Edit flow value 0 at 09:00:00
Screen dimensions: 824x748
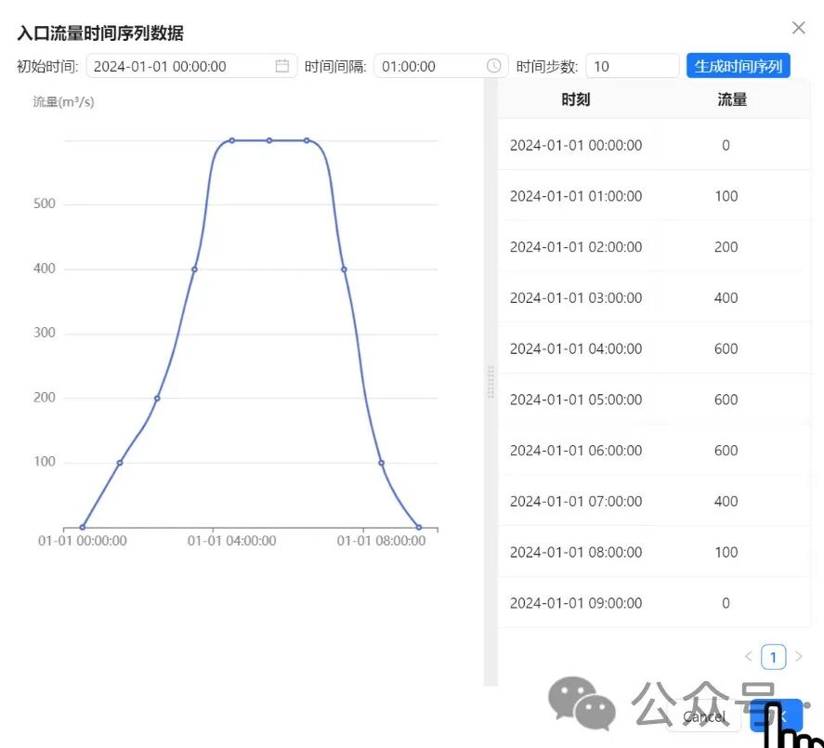point(726,603)
